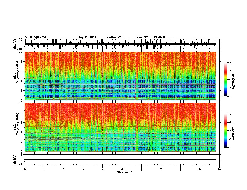Viewport: 247px width, 190px height.
Task: Click the '6' kHz tick on ch.2 spectrogram
Action: tap(22, 123)
